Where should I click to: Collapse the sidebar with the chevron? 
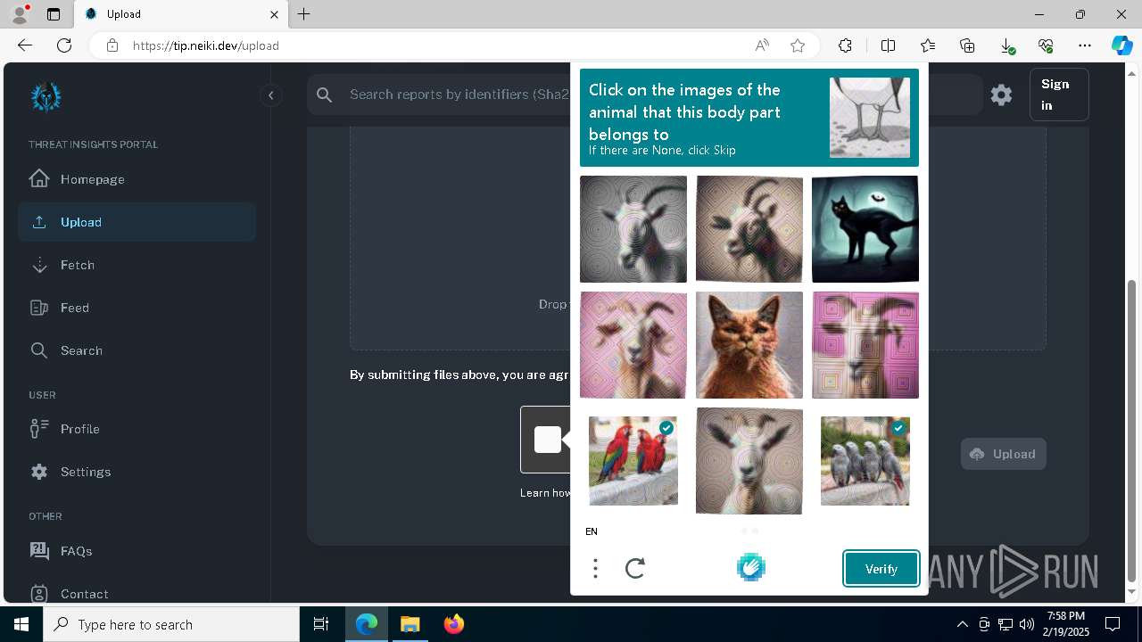tap(270, 95)
